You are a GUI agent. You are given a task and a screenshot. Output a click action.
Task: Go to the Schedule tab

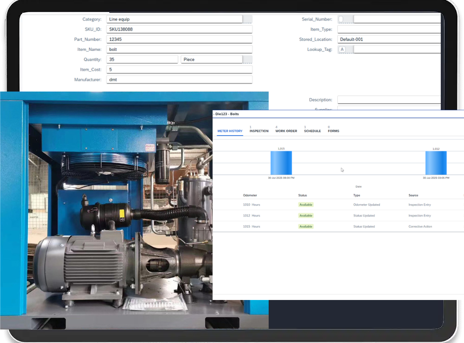[x=312, y=131]
